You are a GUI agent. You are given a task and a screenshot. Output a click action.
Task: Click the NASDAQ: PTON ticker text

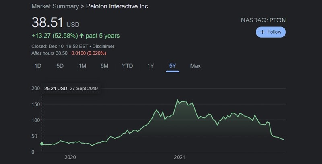pyautogui.click(x=263, y=20)
